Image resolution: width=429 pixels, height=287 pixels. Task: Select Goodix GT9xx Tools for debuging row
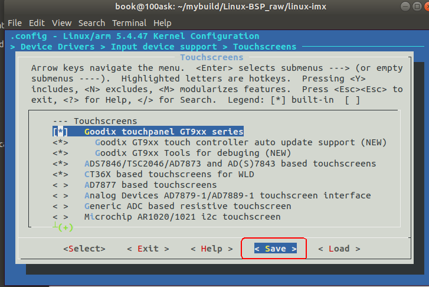coord(172,153)
